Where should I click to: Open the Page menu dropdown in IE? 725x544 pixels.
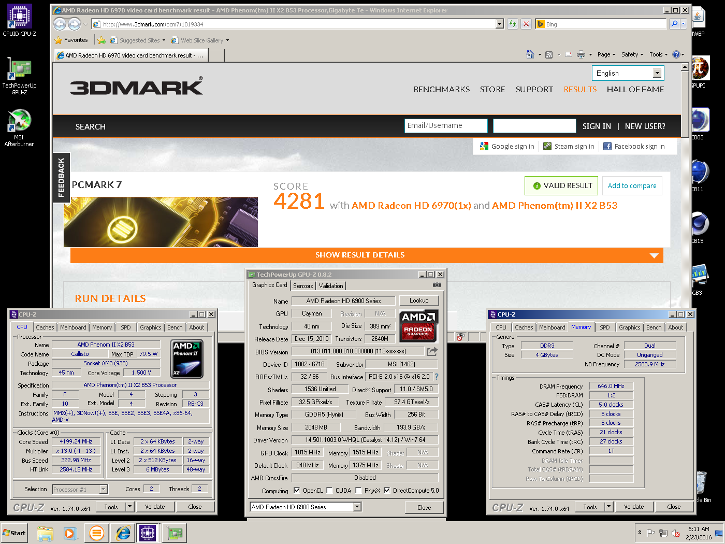[x=606, y=54]
